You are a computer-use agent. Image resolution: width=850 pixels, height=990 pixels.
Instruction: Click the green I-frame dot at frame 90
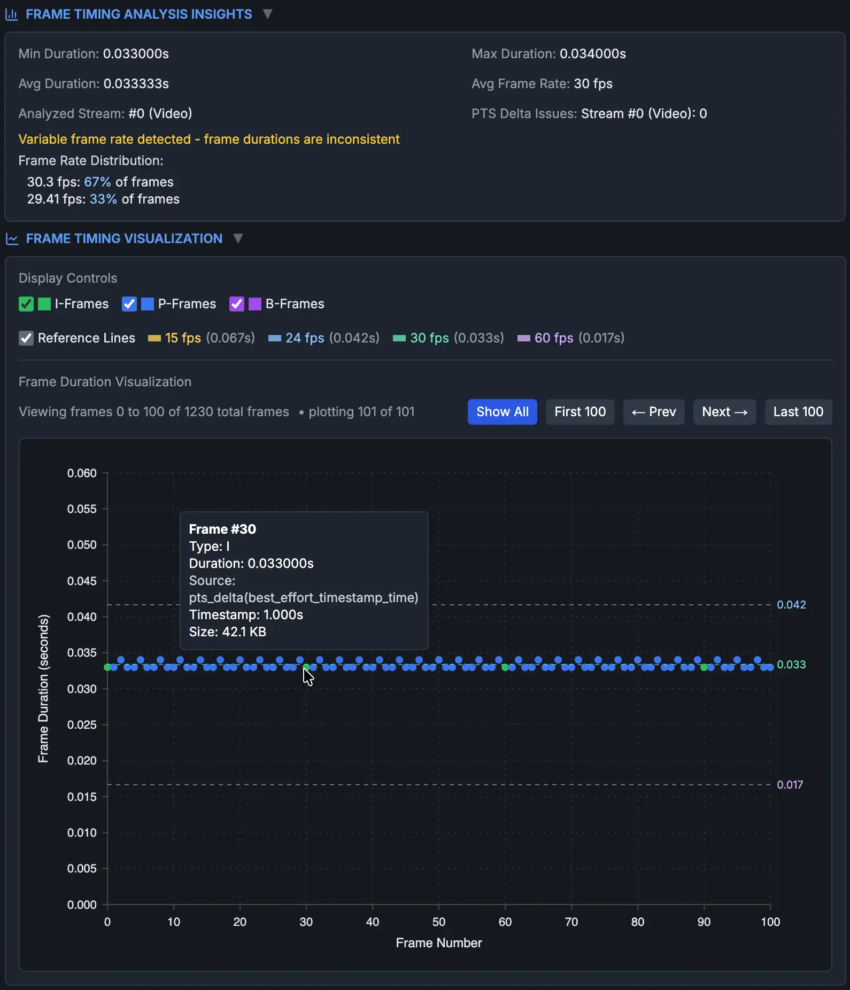coord(704,667)
